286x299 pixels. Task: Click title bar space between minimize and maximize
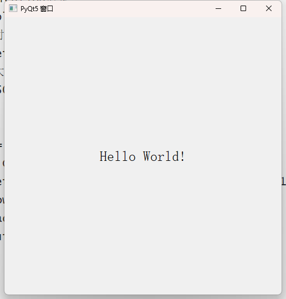[x=231, y=8]
